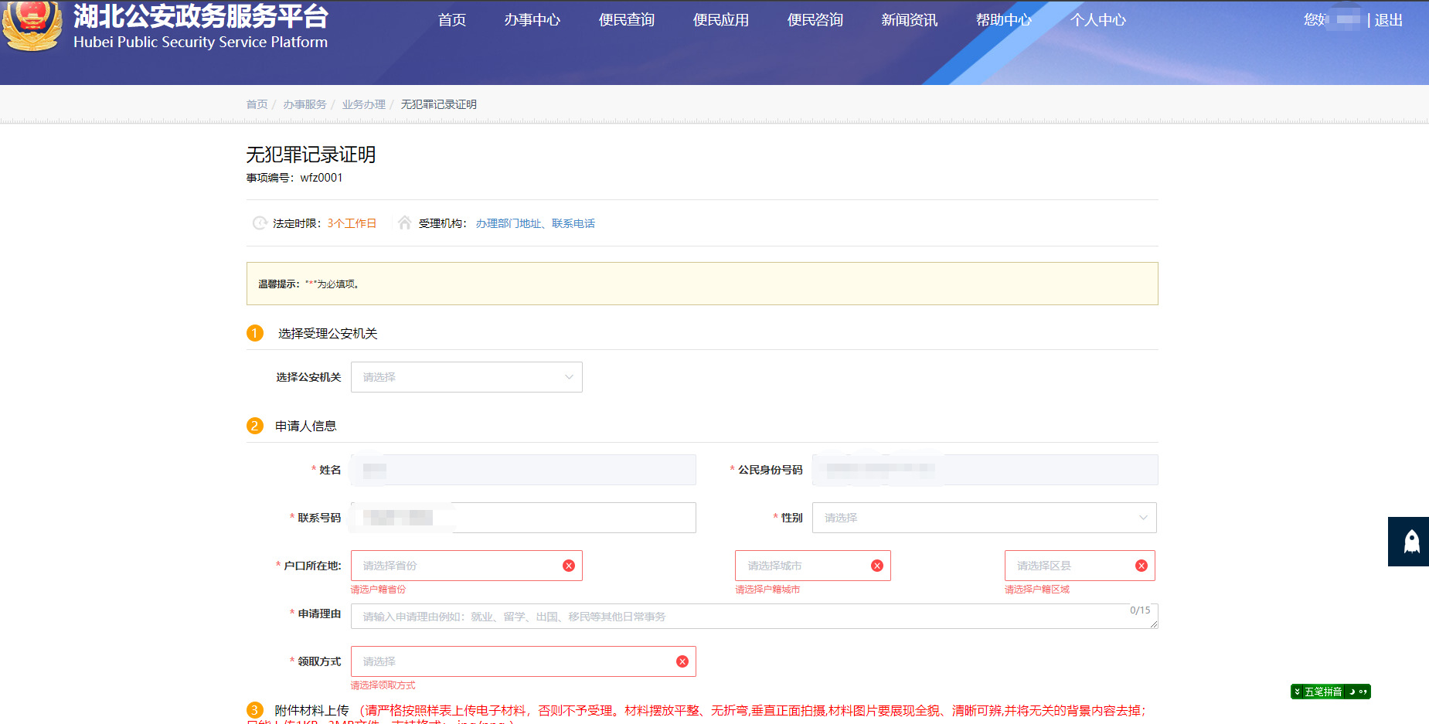The width and height of the screenshot is (1429, 724).
Task: Expand the 选择公安机关 dropdown
Action: pos(467,377)
